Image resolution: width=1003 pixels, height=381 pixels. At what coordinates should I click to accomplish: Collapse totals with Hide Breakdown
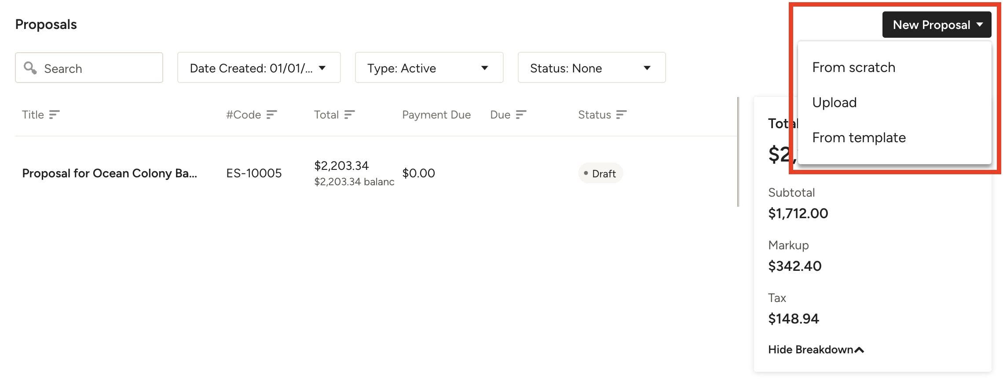[816, 350]
